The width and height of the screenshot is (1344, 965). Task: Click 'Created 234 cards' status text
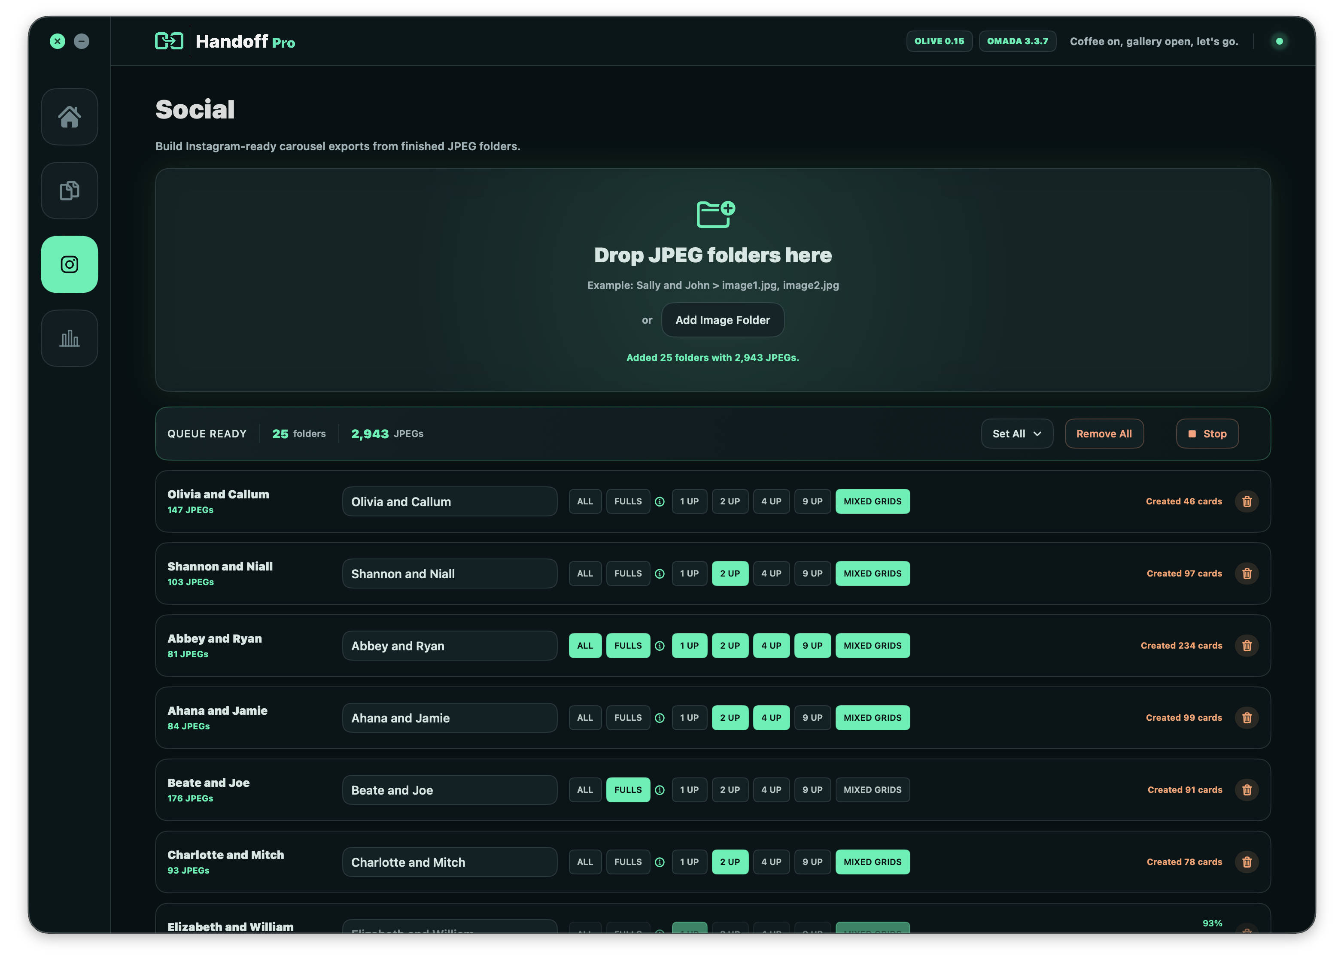1181,646
